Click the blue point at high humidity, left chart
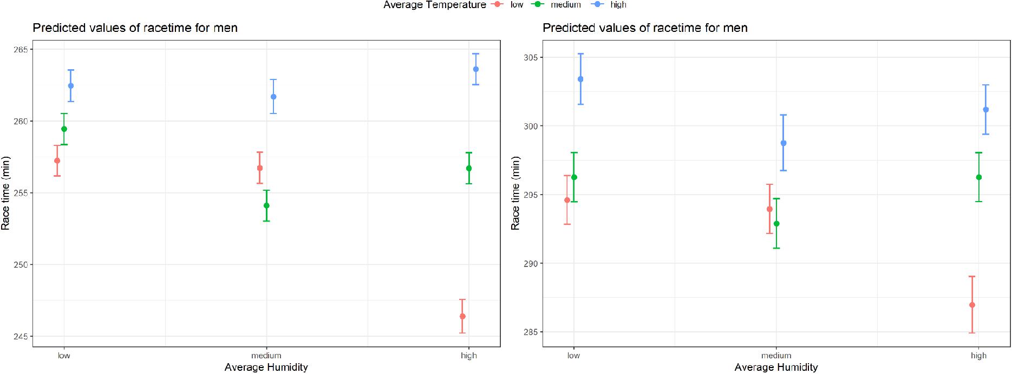The width and height of the screenshot is (1012, 374). (x=476, y=69)
